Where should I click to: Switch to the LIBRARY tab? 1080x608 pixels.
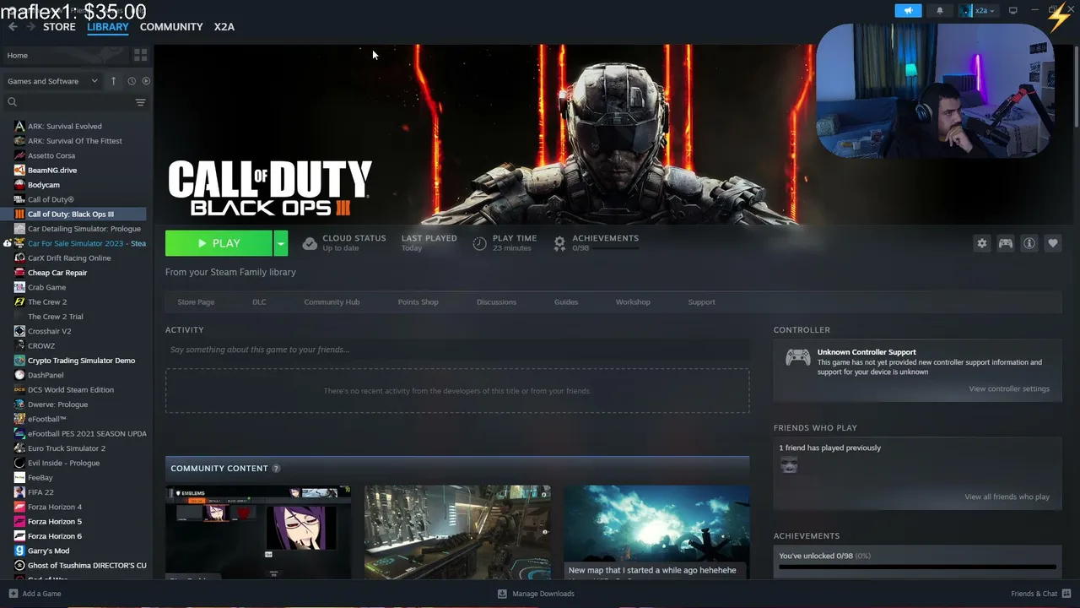click(108, 27)
